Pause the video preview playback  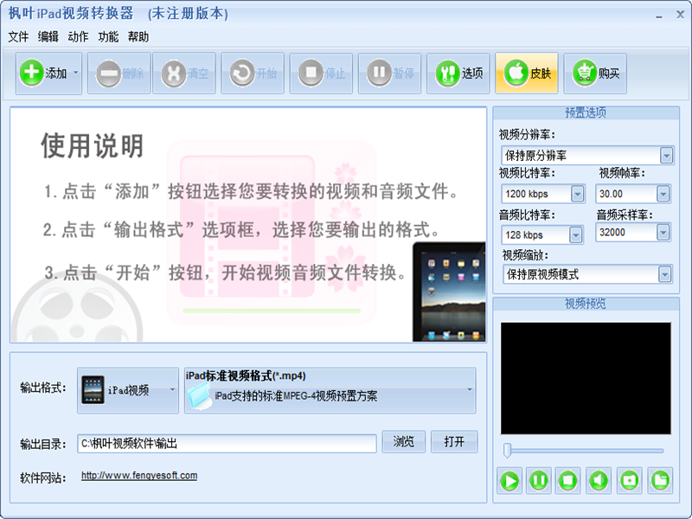[x=538, y=479]
